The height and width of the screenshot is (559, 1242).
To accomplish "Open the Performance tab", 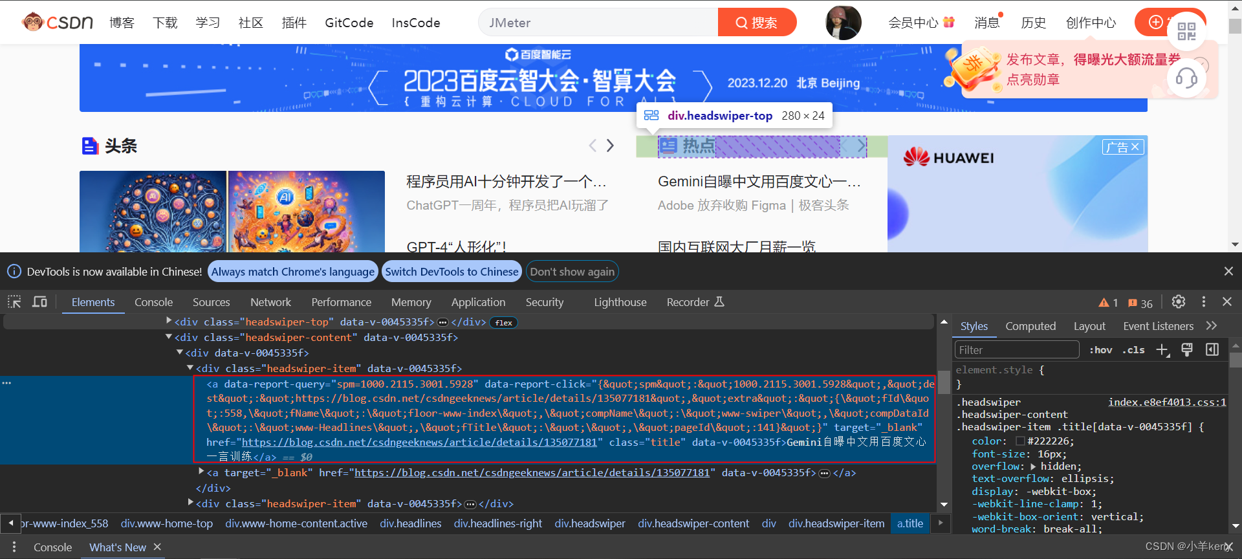I will [x=342, y=302].
